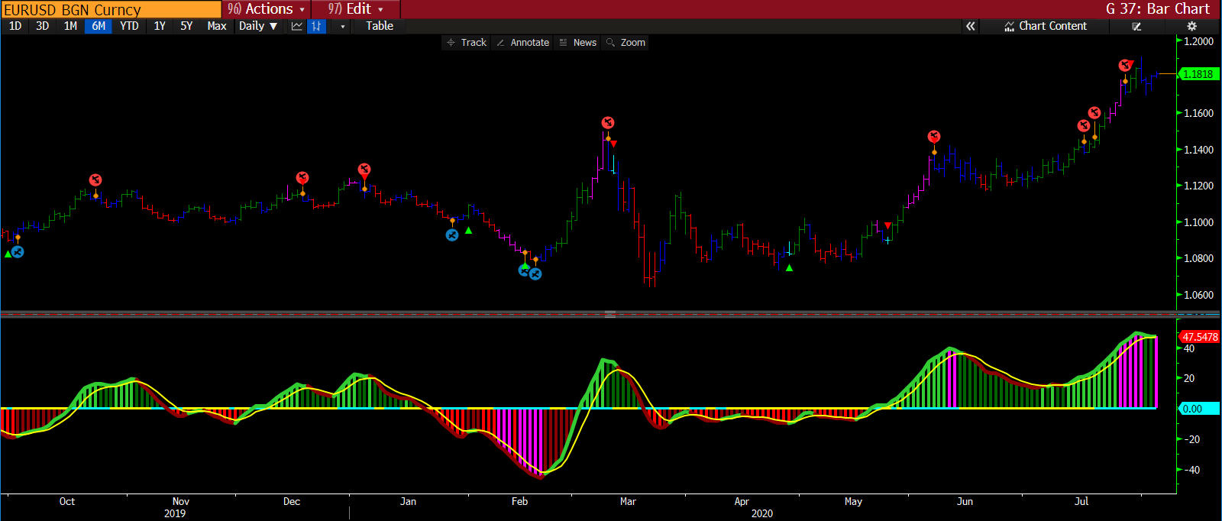Collapse toolbar with double-chevron icon

[970, 26]
